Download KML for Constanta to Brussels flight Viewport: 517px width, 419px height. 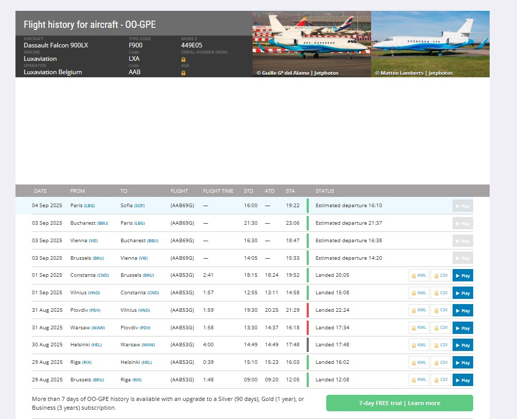(x=419, y=275)
